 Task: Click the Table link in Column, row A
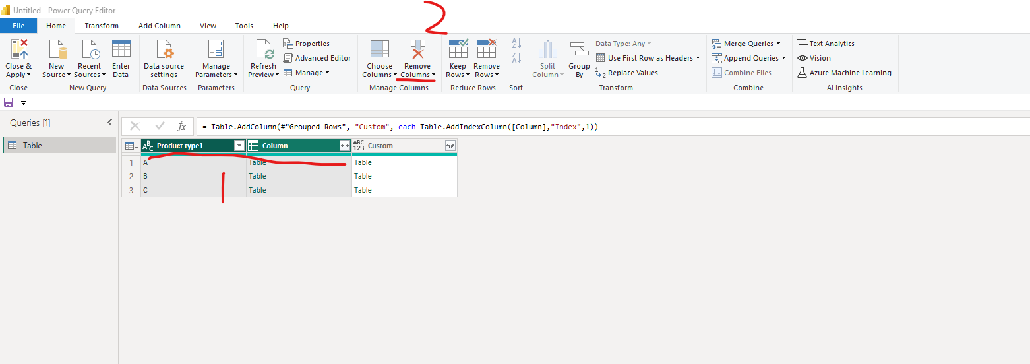click(x=257, y=162)
